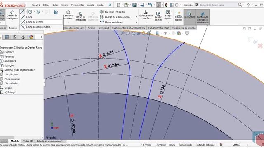Open the ConfigurationManager tab icon
The width and height of the screenshot is (264, 148).
15,37
